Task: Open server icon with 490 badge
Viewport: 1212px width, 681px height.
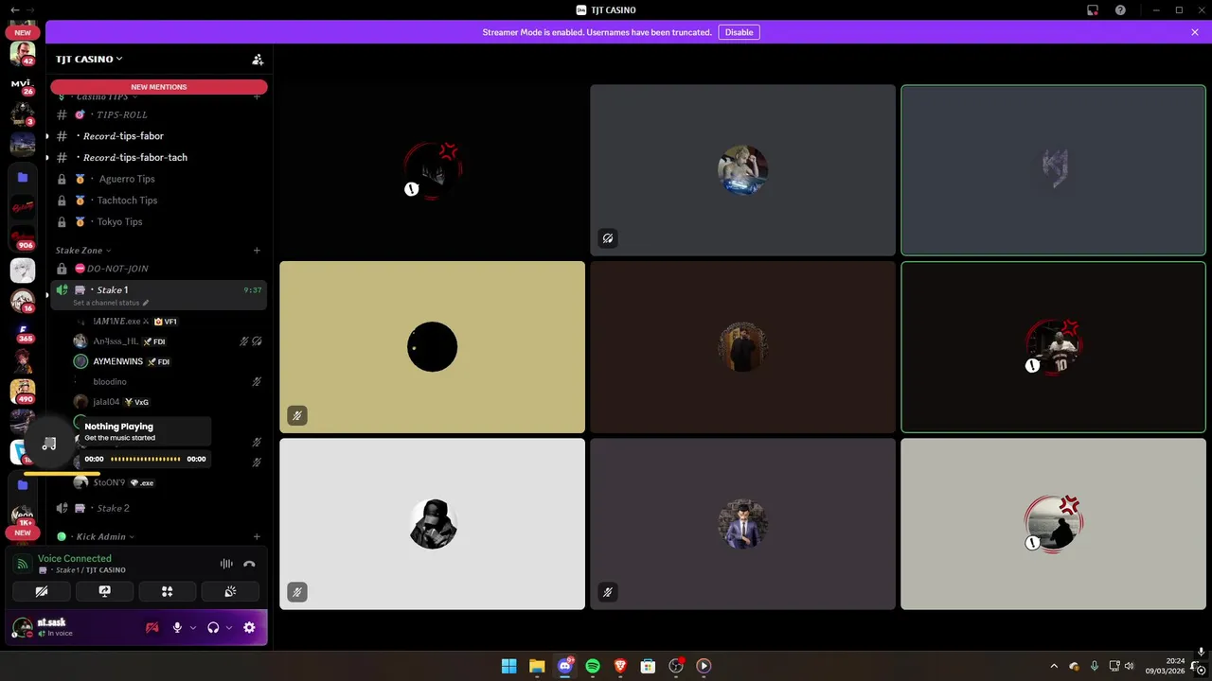Action: [23, 392]
